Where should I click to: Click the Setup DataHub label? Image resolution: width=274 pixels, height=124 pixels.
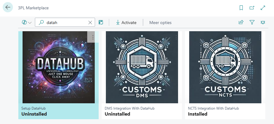[x=33, y=108]
